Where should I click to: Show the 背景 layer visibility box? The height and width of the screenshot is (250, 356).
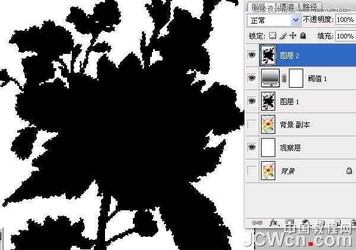[252, 171]
